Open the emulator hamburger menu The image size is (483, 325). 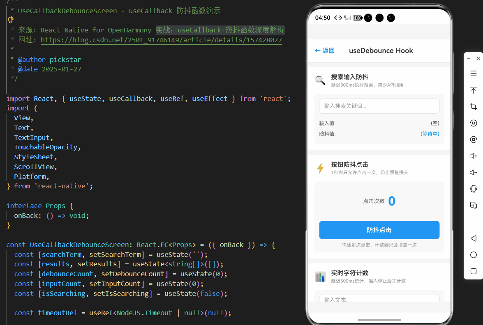pos(474,73)
